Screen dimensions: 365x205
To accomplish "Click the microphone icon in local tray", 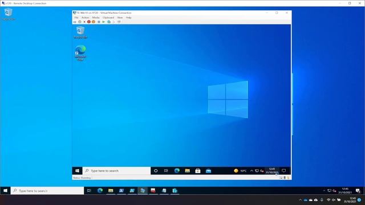I will pos(322,200).
